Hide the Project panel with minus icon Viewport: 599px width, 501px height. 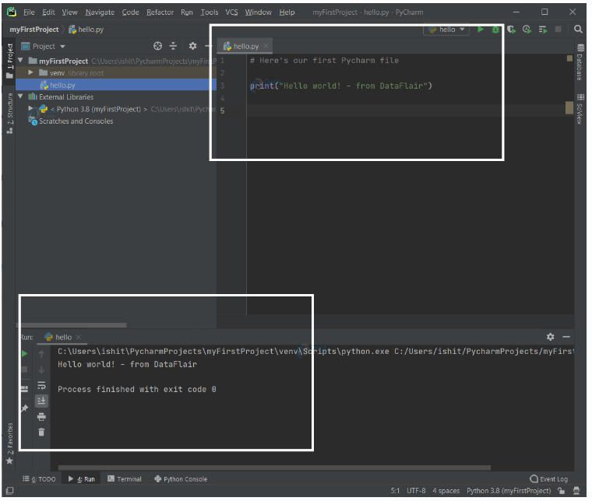pos(208,46)
